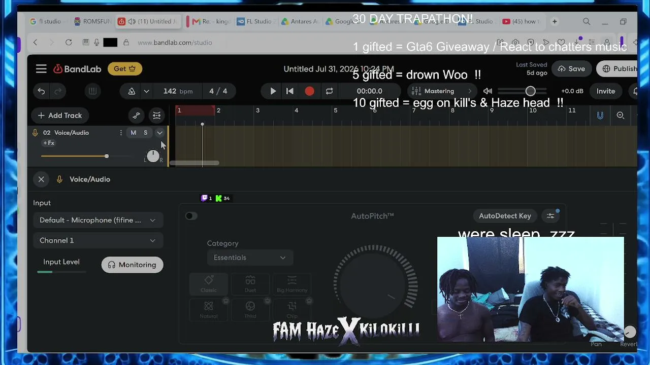Undo the last action
This screenshot has height=365, width=650.
coord(41,91)
